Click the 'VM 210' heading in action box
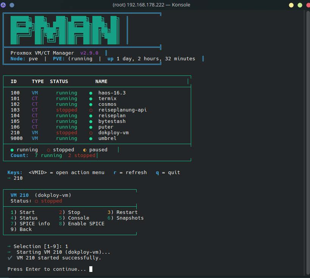The image size is (310, 278). pos(20,195)
